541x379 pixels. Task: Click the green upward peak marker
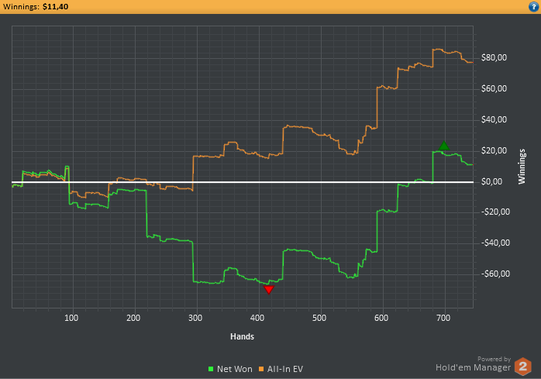pos(443,146)
